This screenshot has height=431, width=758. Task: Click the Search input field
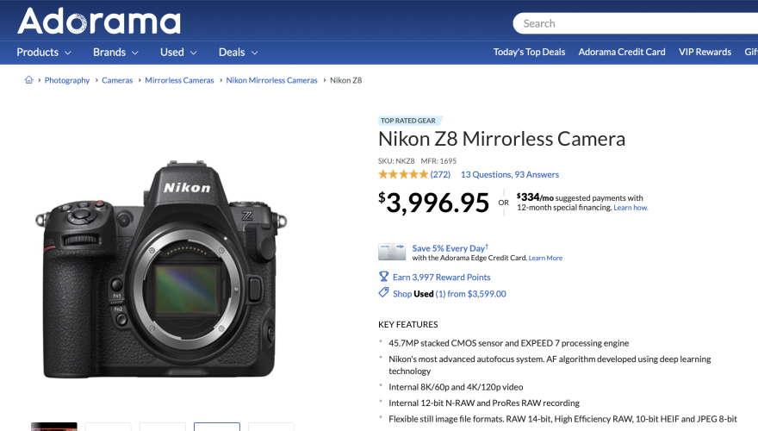635,23
